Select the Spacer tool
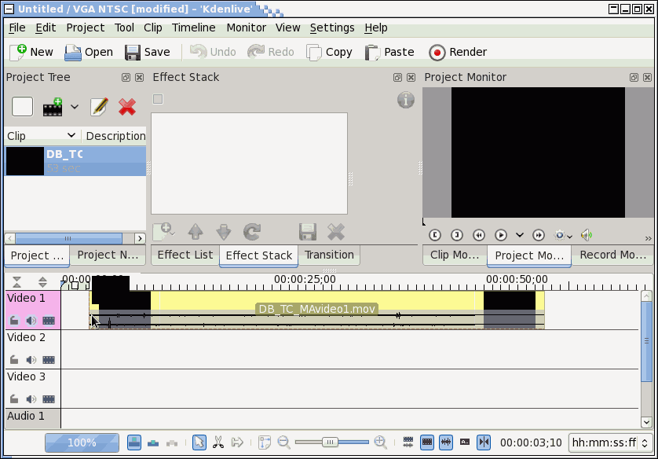 click(x=237, y=442)
